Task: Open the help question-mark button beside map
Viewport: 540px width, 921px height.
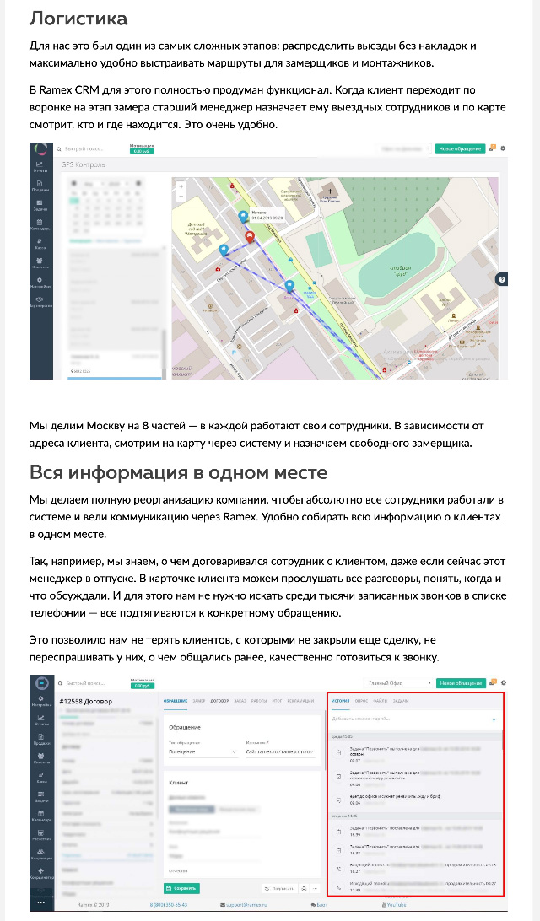Action: click(501, 280)
